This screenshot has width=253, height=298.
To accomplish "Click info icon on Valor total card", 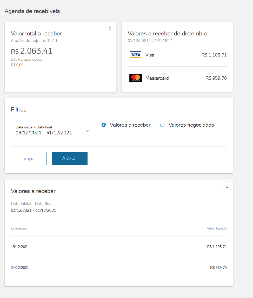I will click(x=110, y=28).
